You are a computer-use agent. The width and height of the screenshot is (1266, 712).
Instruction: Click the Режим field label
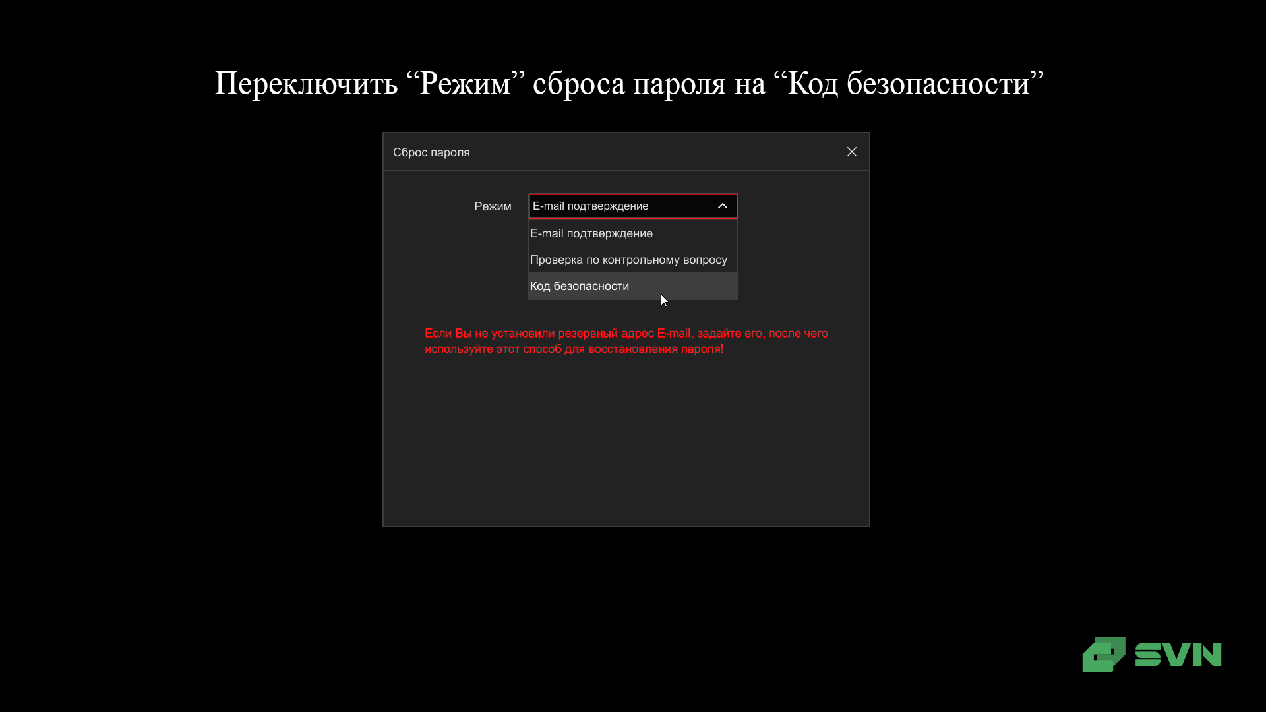tap(493, 206)
